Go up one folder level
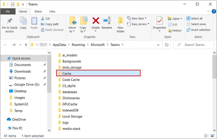 26,45
